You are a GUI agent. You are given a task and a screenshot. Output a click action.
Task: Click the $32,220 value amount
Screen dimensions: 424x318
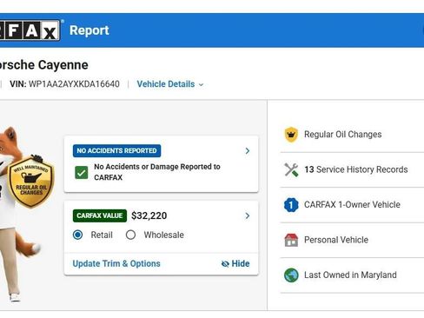tap(149, 215)
